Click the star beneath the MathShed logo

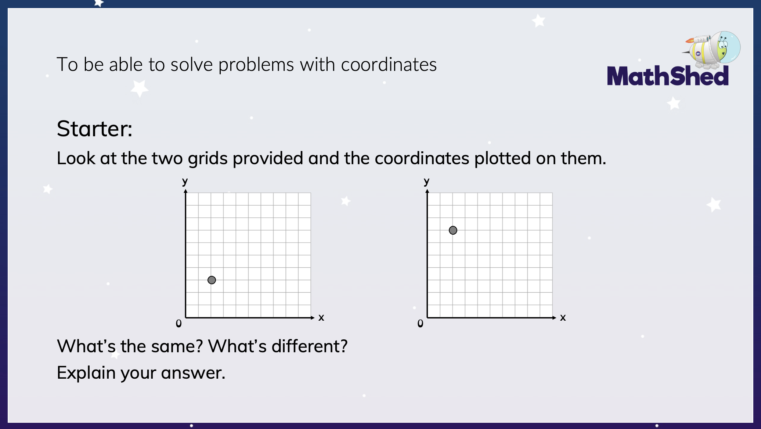pyautogui.click(x=674, y=103)
